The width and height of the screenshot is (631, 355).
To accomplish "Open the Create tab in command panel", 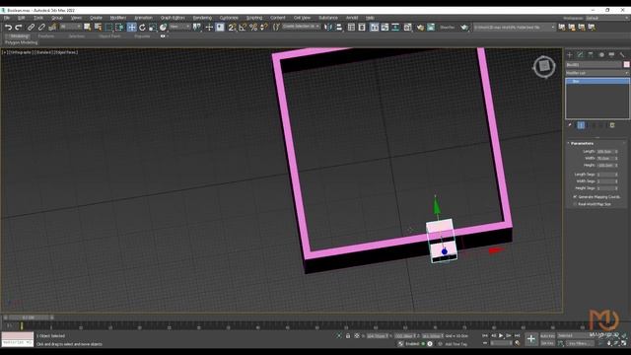I will (x=570, y=55).
